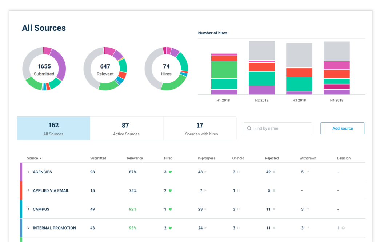Click the withdrawn arrow icon for Internal Promotion
The height and width of the screenshot is (242, 384).
(308, 228)
